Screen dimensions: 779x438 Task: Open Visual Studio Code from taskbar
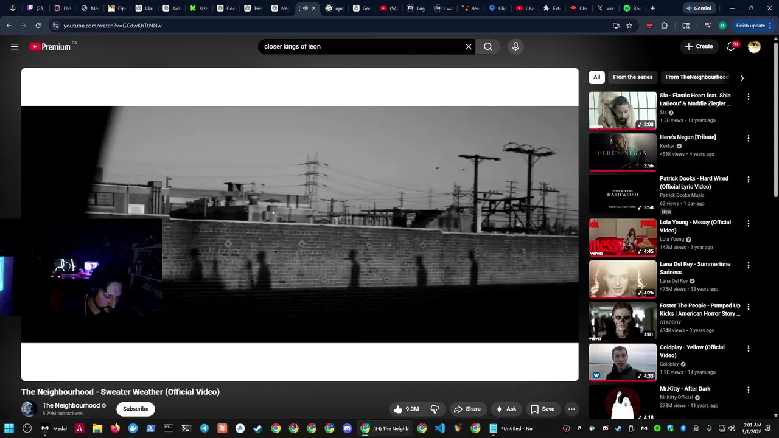tap(439, 428)
